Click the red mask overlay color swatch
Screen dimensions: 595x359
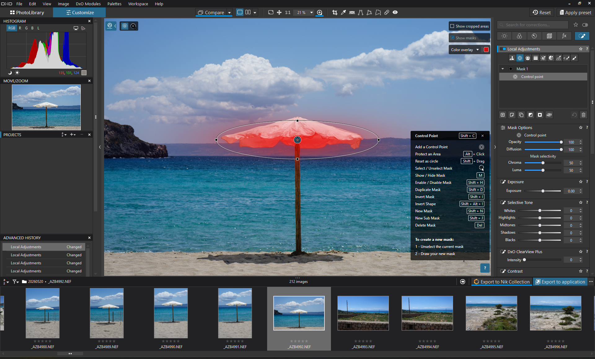(x=486, y=50)
